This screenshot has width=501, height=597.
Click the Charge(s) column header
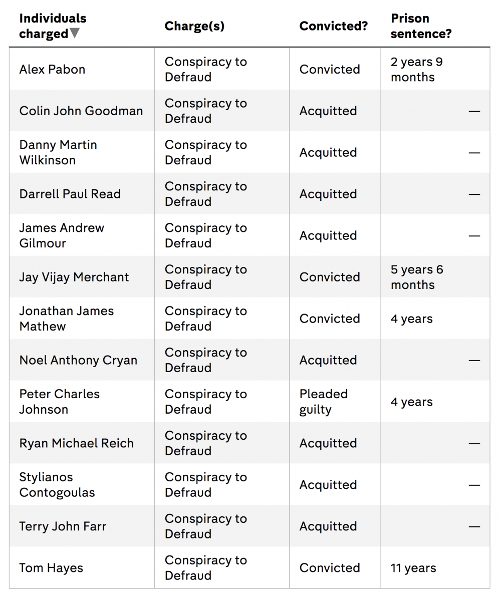pyautogui.click(x=194, y=26)
